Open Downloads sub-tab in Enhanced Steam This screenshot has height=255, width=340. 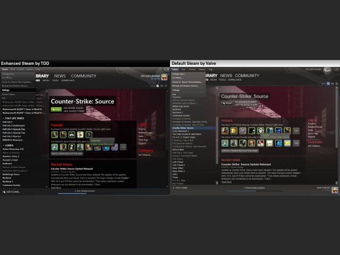click(x=68, y=80)
